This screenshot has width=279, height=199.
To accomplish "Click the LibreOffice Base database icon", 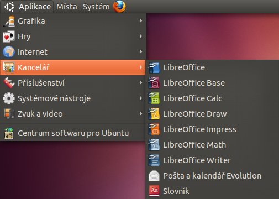I will coord(154,83).
